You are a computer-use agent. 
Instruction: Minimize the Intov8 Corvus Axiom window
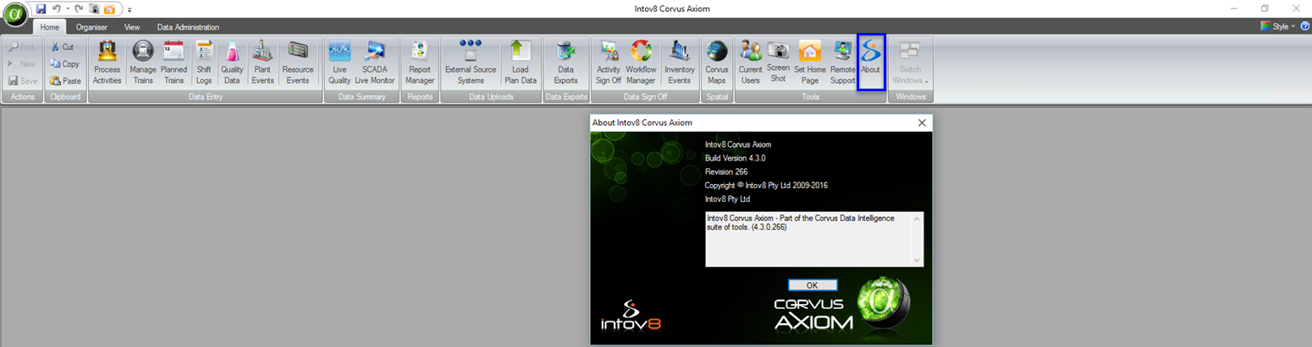pyautogui.click(x=1234, y=8)
